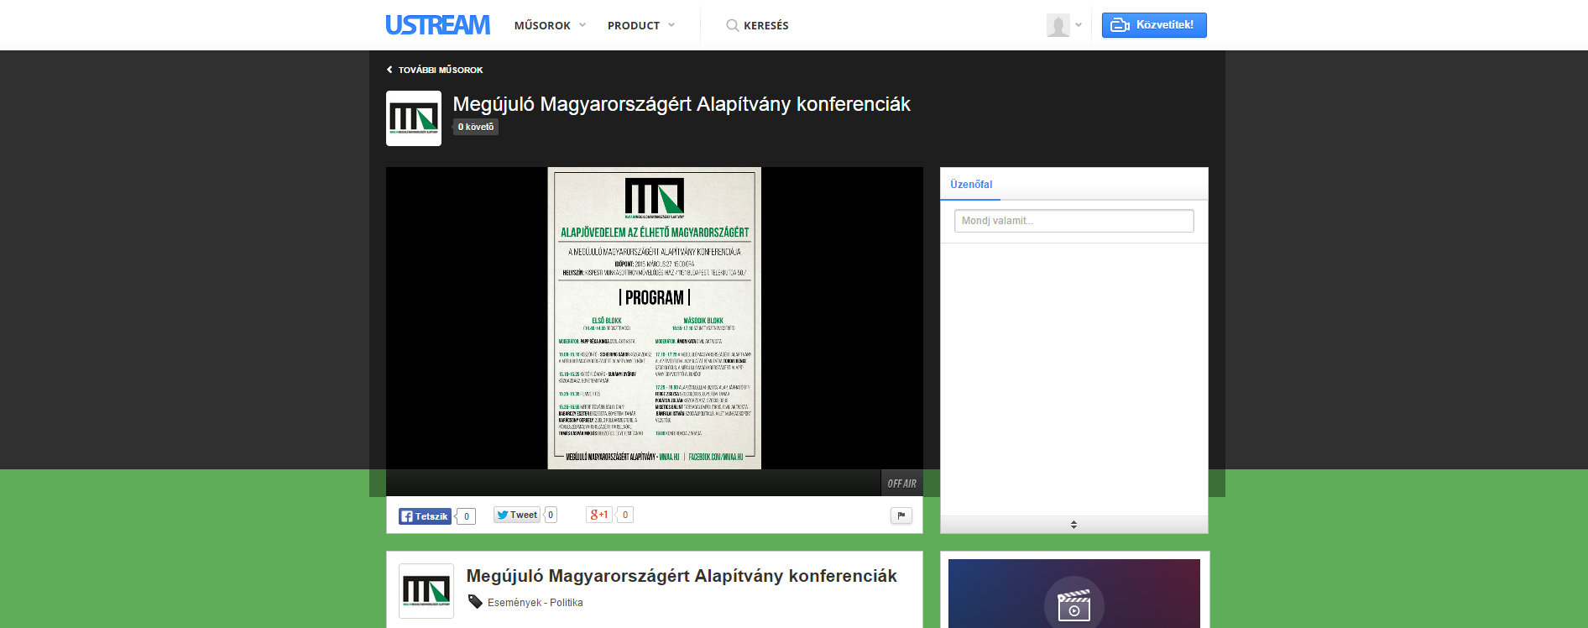Click the OFF AIR status label
Screen dimensions: 1588x628
[x=902, y=484]
